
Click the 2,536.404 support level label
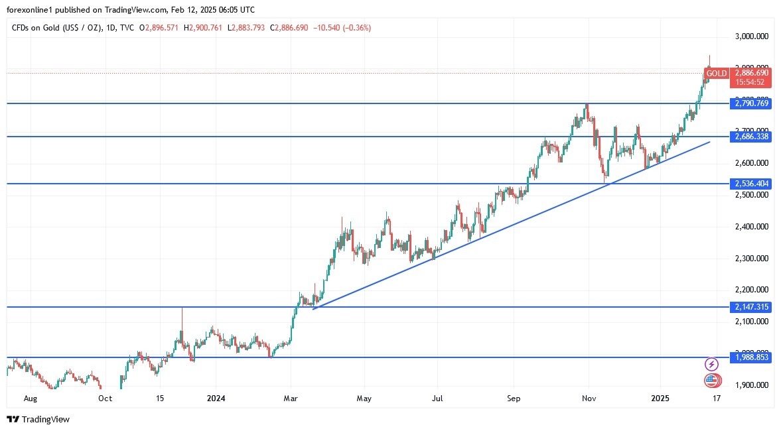tap(750, 184)
